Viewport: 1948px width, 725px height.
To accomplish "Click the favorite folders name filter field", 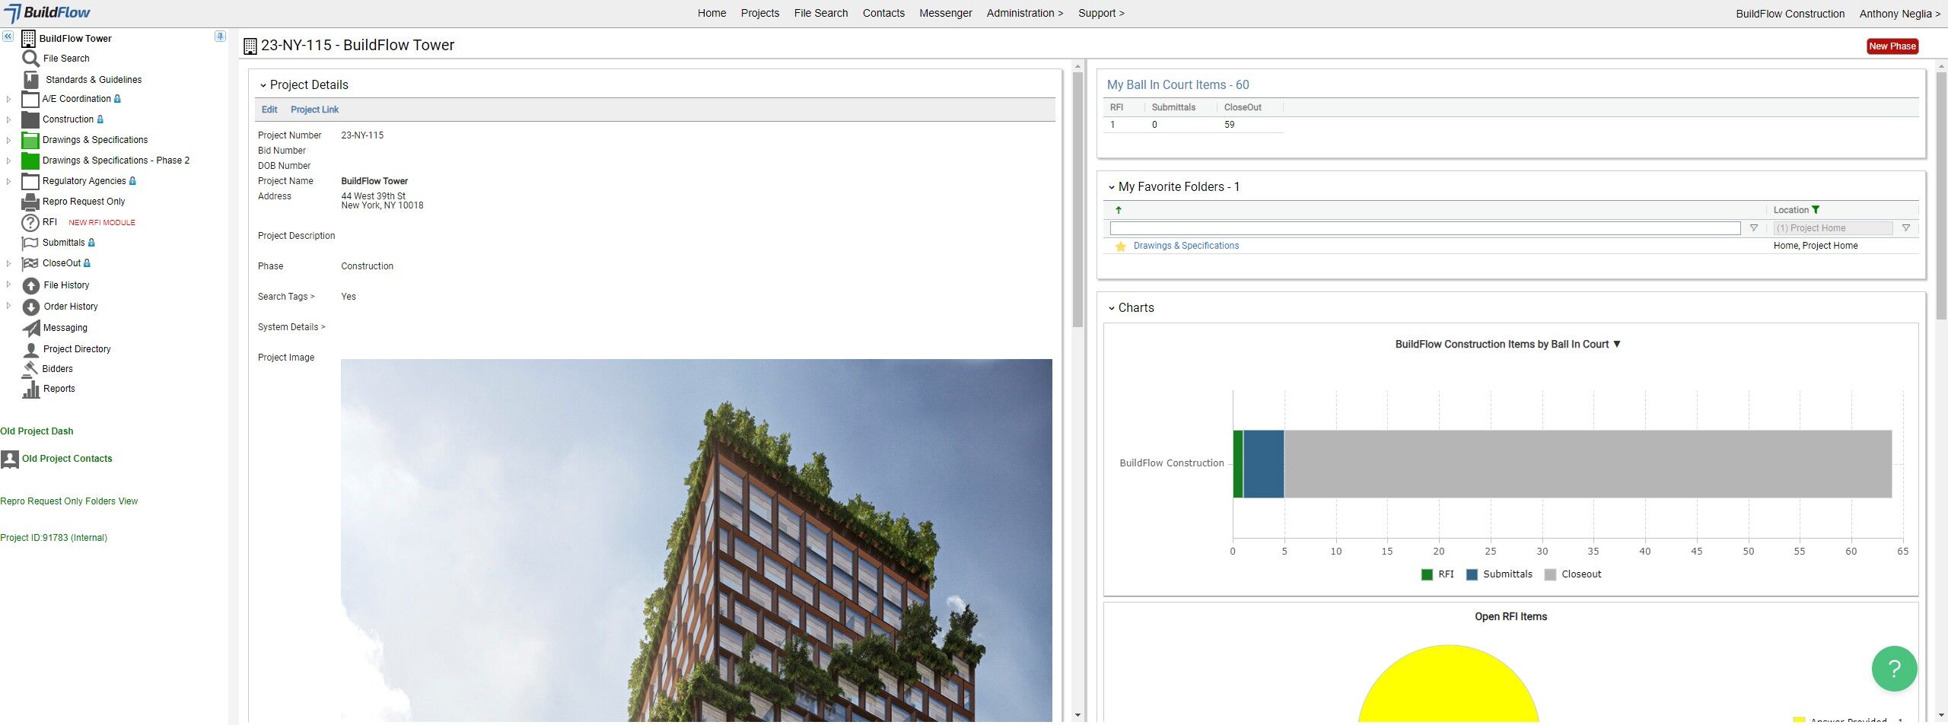I will (1424, 228).
